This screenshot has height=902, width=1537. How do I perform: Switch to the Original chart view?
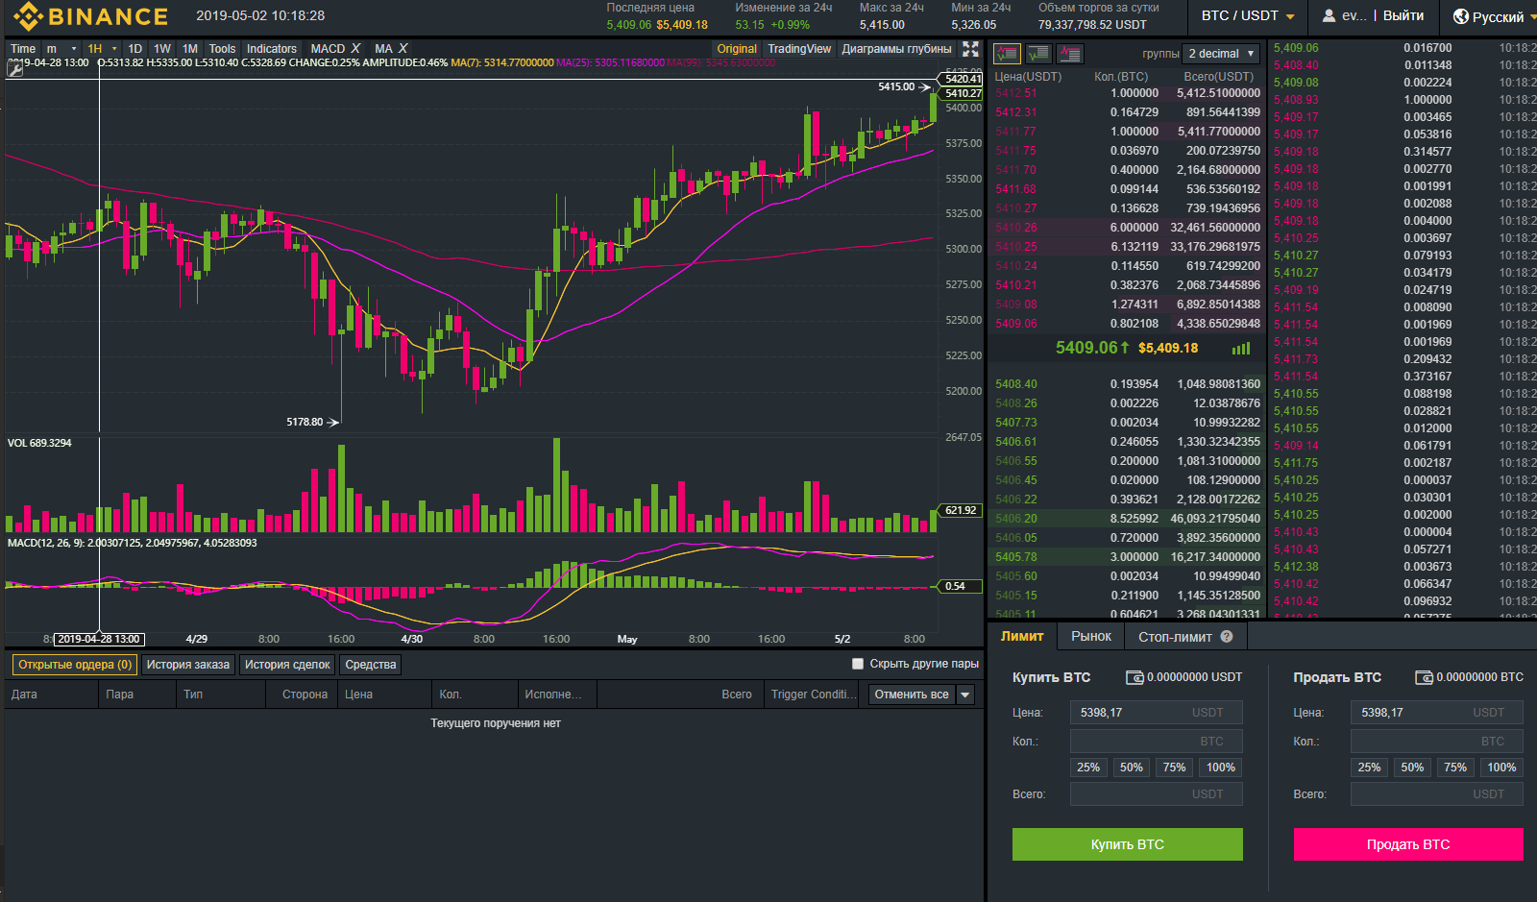point(737,49)
